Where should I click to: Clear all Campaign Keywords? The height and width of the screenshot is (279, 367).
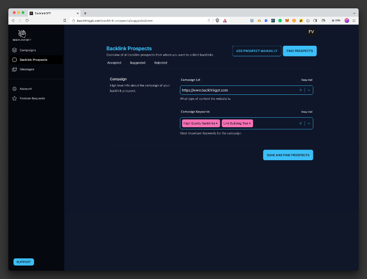[x=301, y=123]
